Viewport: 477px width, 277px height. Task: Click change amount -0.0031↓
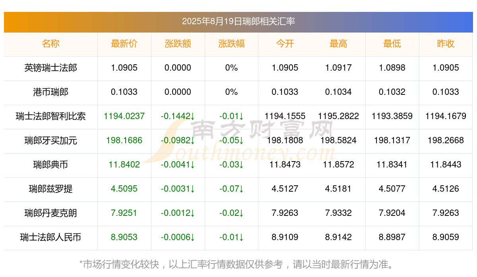(178, 189)
